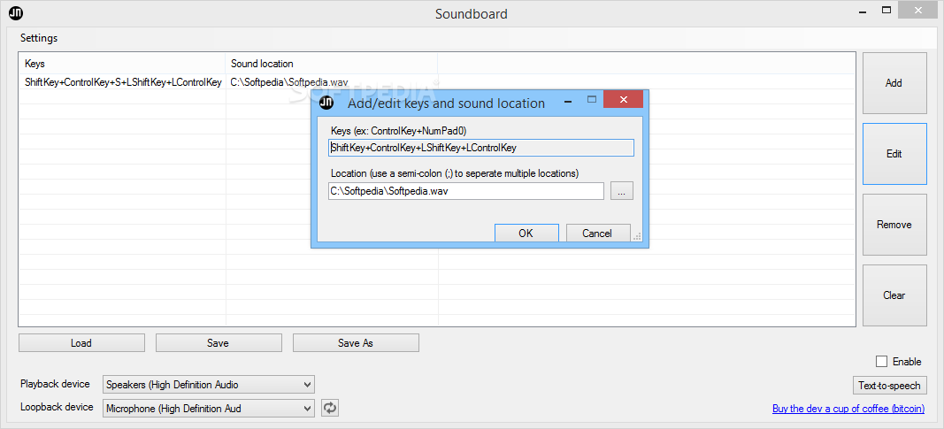The height and width of the screenshot is (429, 944).
Task: Open the Buy the dev a coffee link
Action: 848,409
